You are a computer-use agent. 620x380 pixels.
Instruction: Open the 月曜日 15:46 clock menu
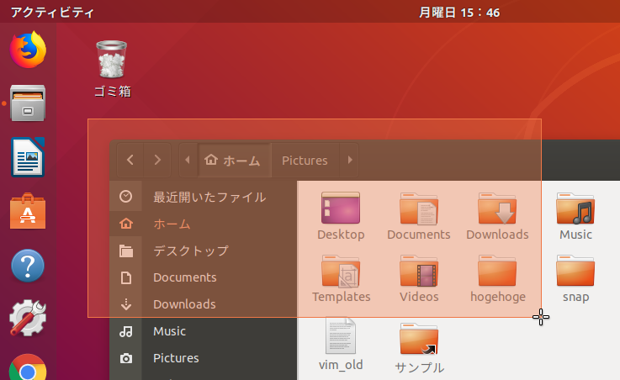(x=459, y=13)
